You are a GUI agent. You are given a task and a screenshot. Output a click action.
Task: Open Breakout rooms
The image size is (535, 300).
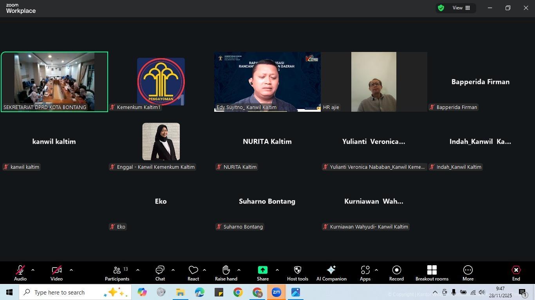[432, 273]
